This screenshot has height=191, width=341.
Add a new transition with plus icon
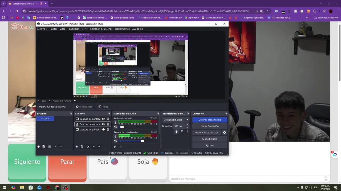[x=176, y=132]
